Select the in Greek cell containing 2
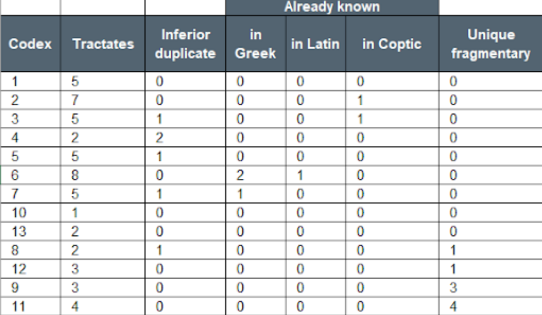 coord(256,175)
